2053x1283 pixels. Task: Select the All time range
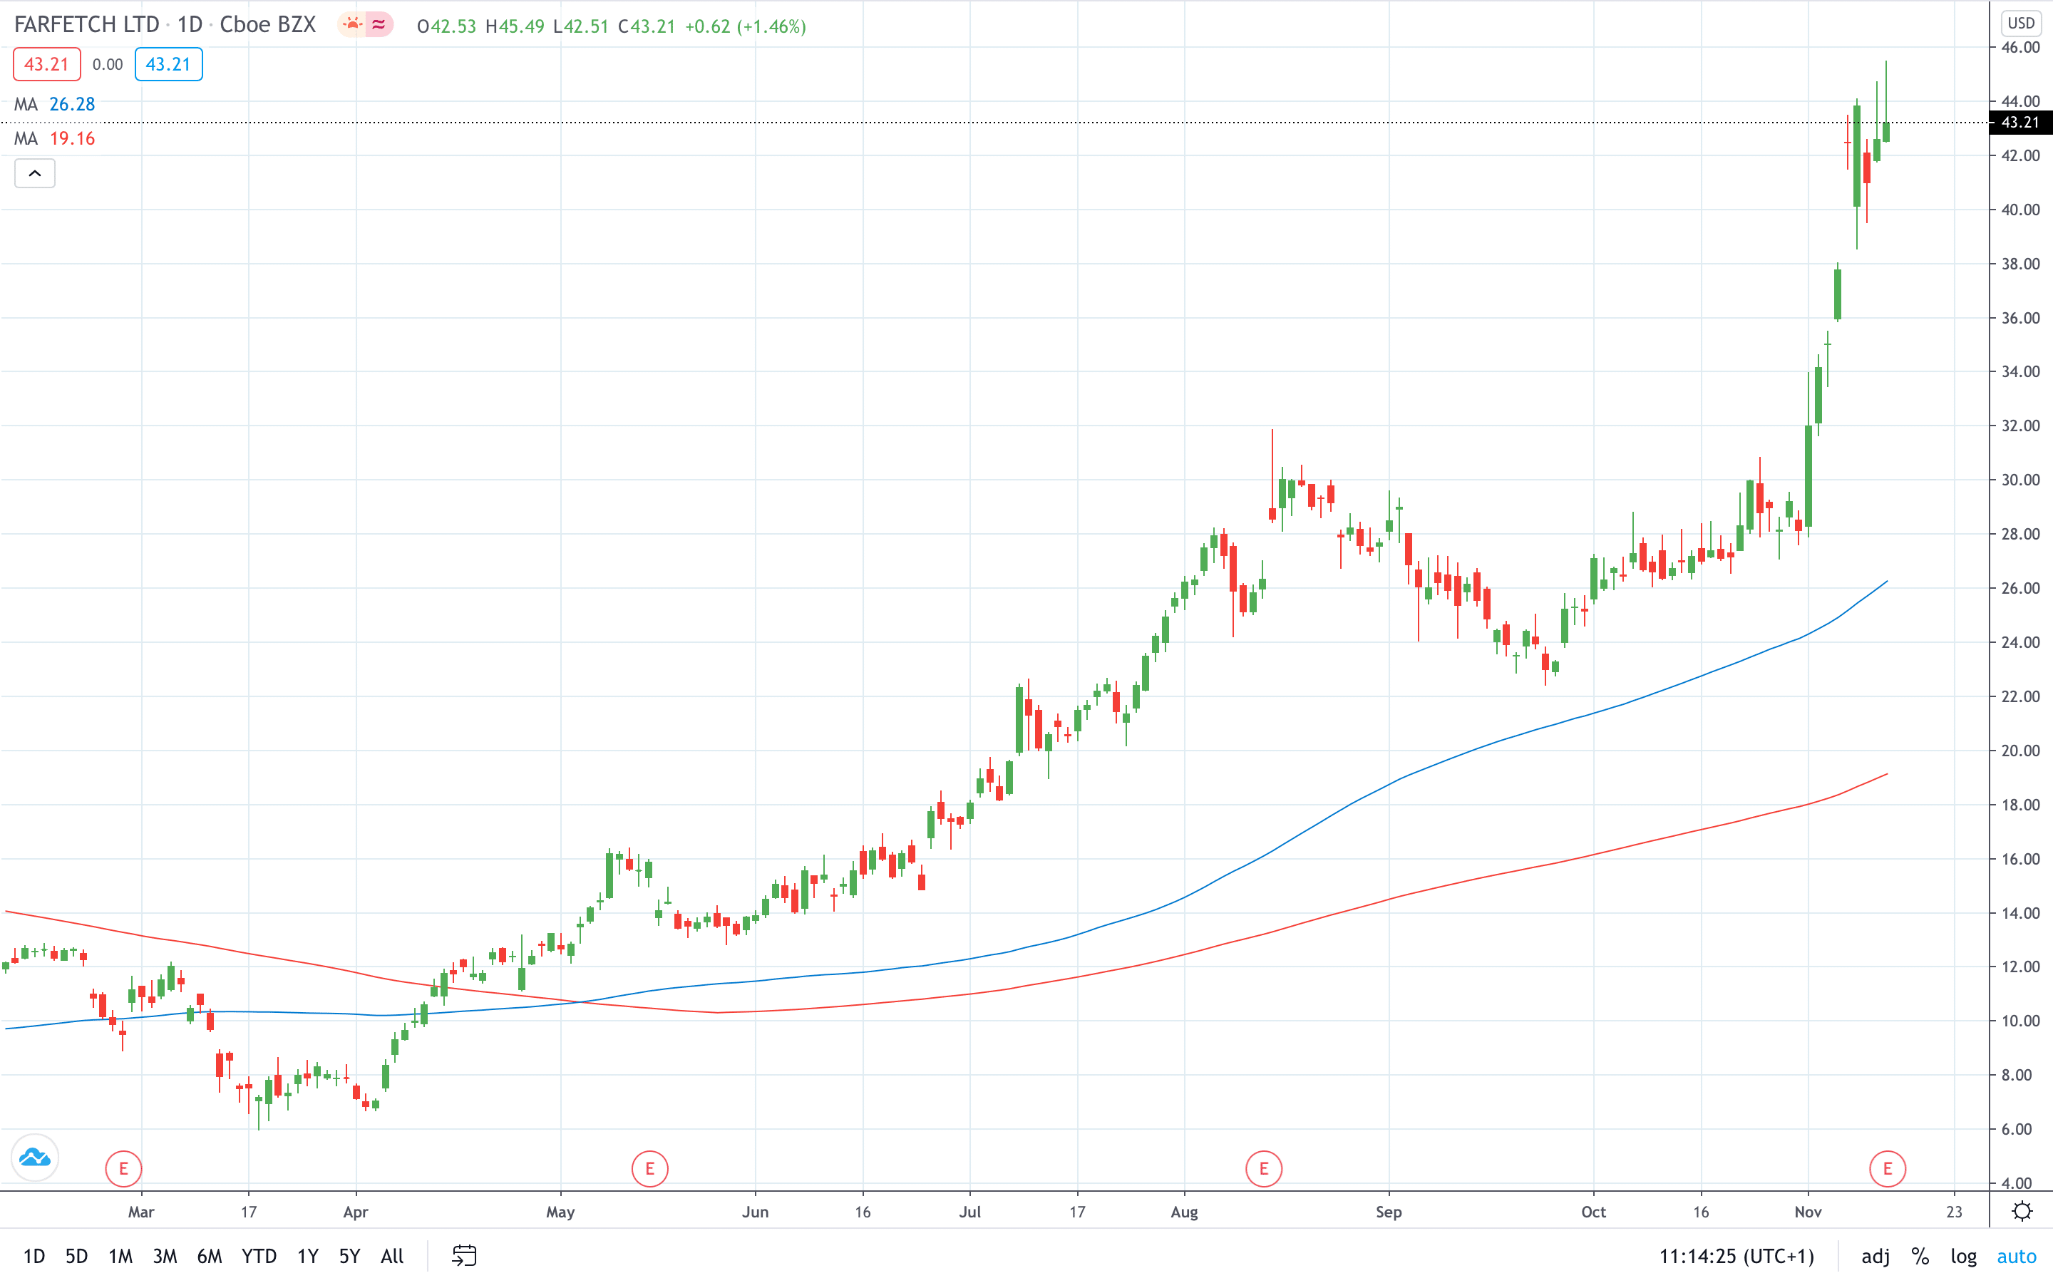click(x=392, y=1256)
